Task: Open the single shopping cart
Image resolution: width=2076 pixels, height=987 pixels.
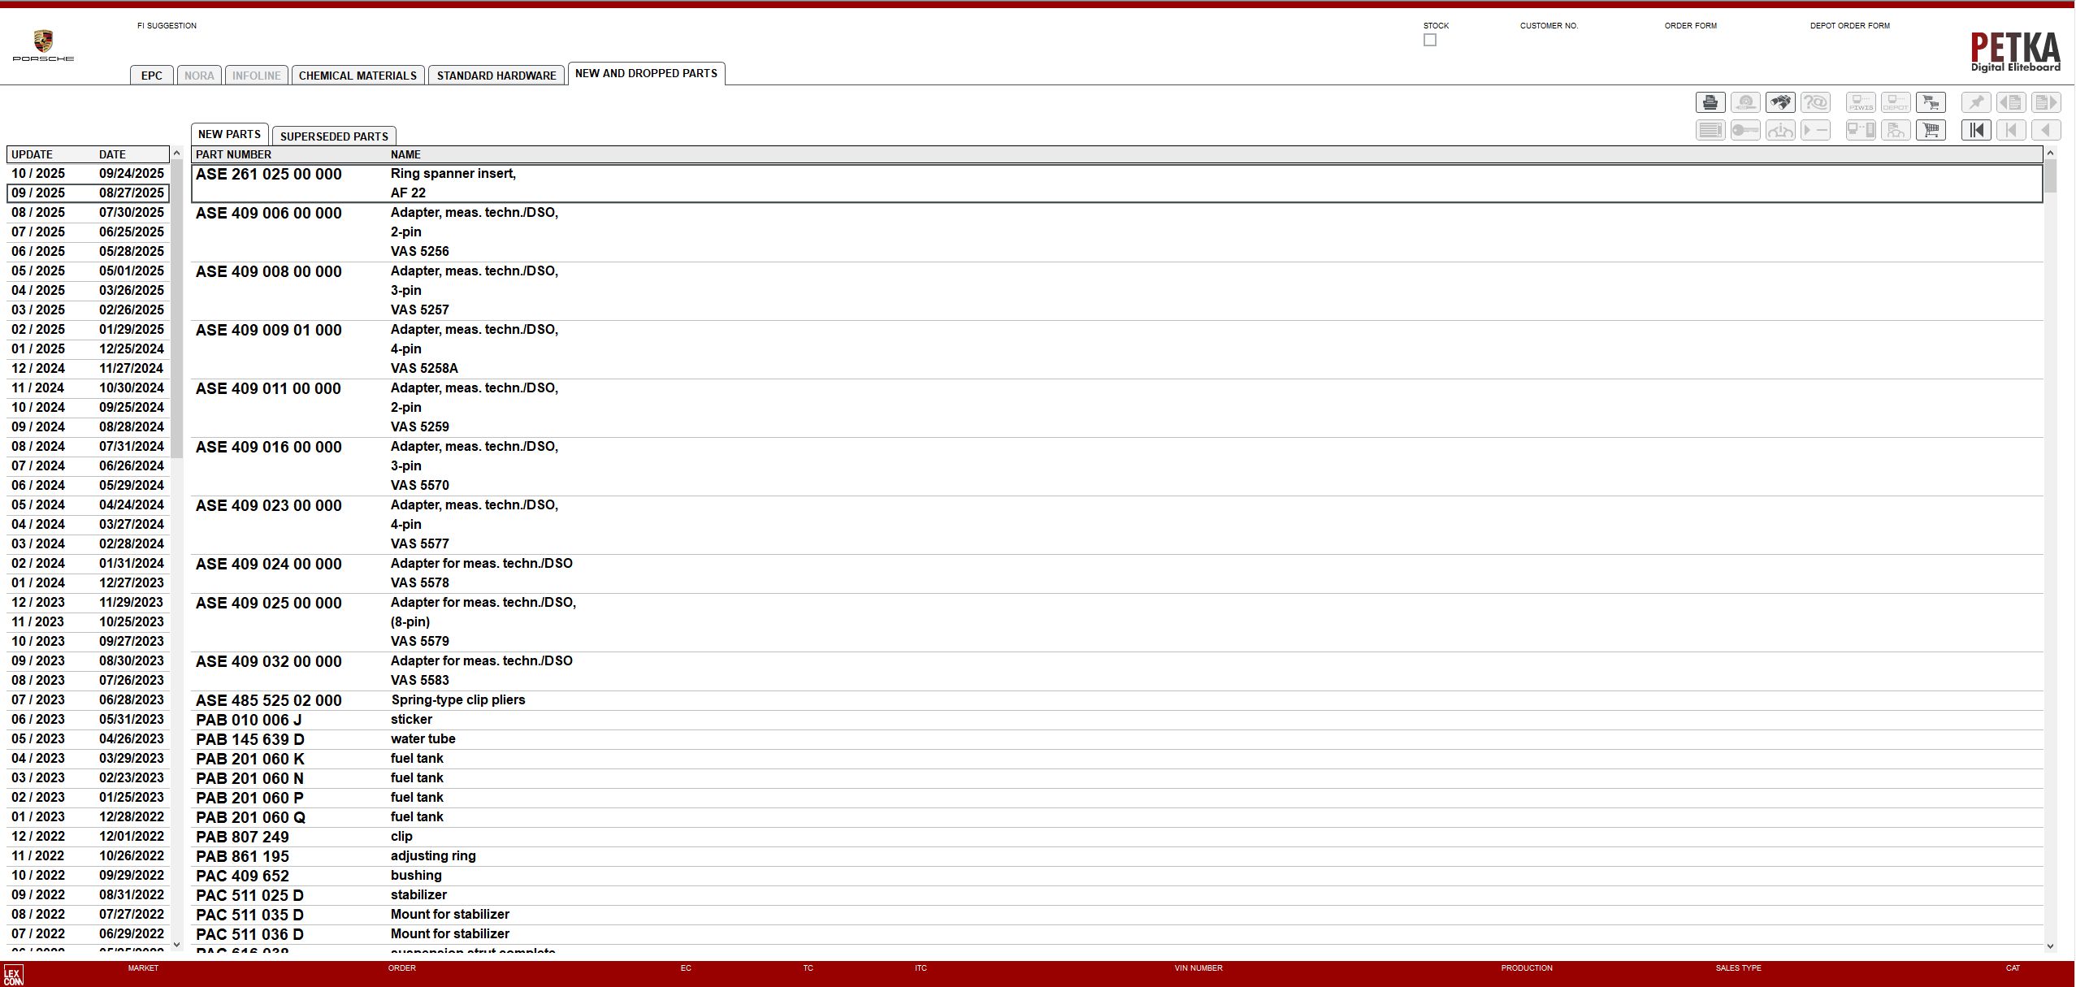Action: pyautogui.click(x=1931, y=130)
